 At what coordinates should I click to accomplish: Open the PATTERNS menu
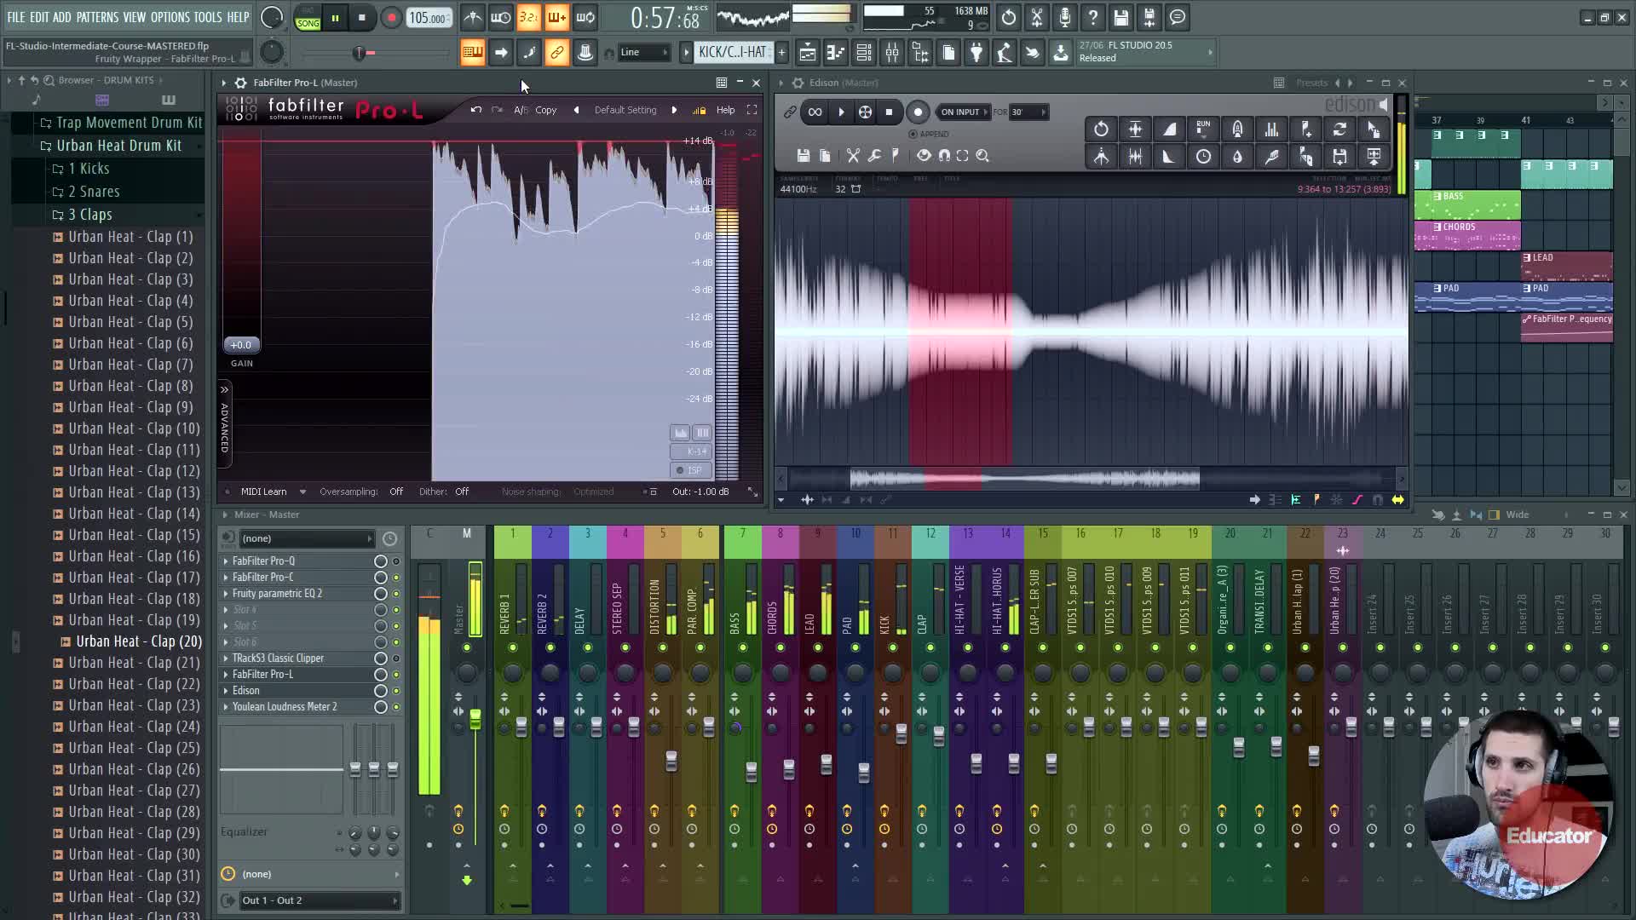pos(97,17)
